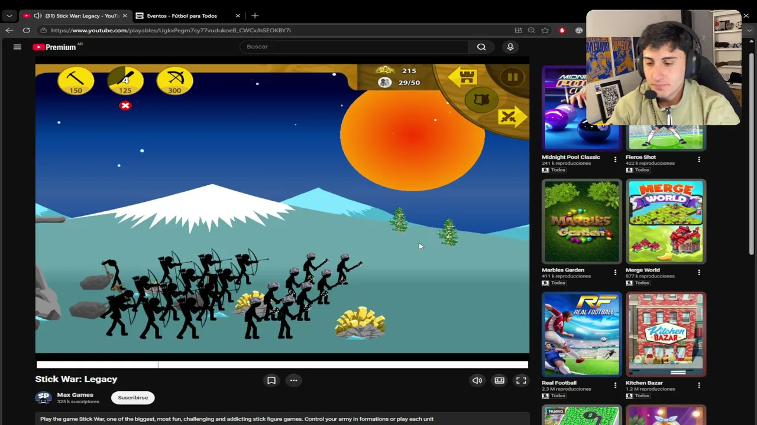Enter fullscreen mode for the game

point(521,381)
